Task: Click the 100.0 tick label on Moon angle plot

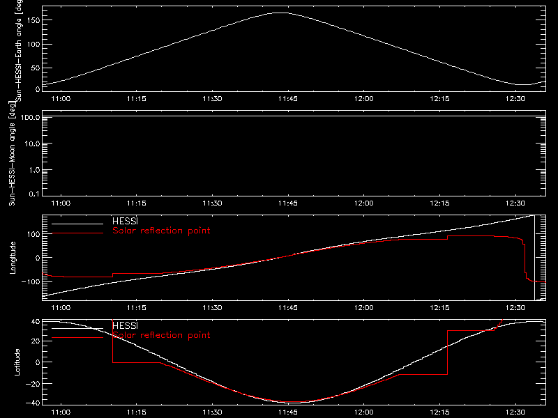Action: (x=30, y=117)
